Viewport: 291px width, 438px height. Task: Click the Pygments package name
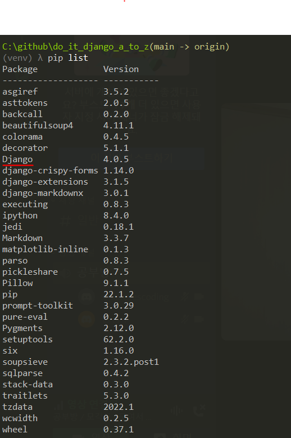(x=22, y=329)
